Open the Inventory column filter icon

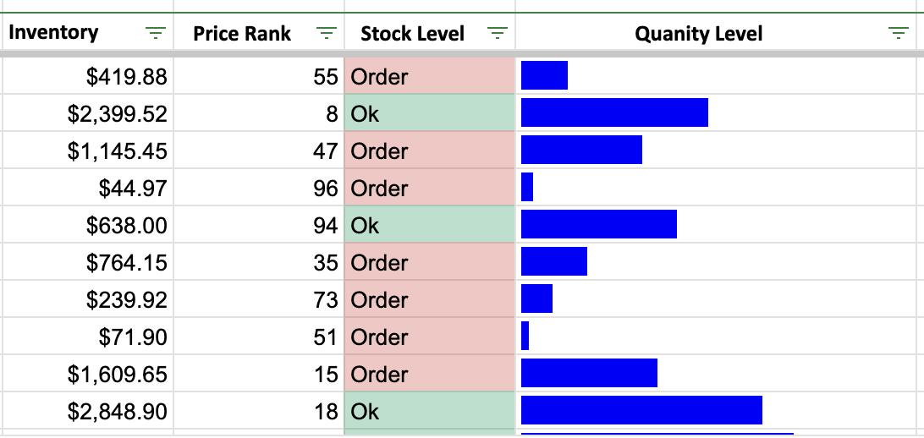point(155,33)
